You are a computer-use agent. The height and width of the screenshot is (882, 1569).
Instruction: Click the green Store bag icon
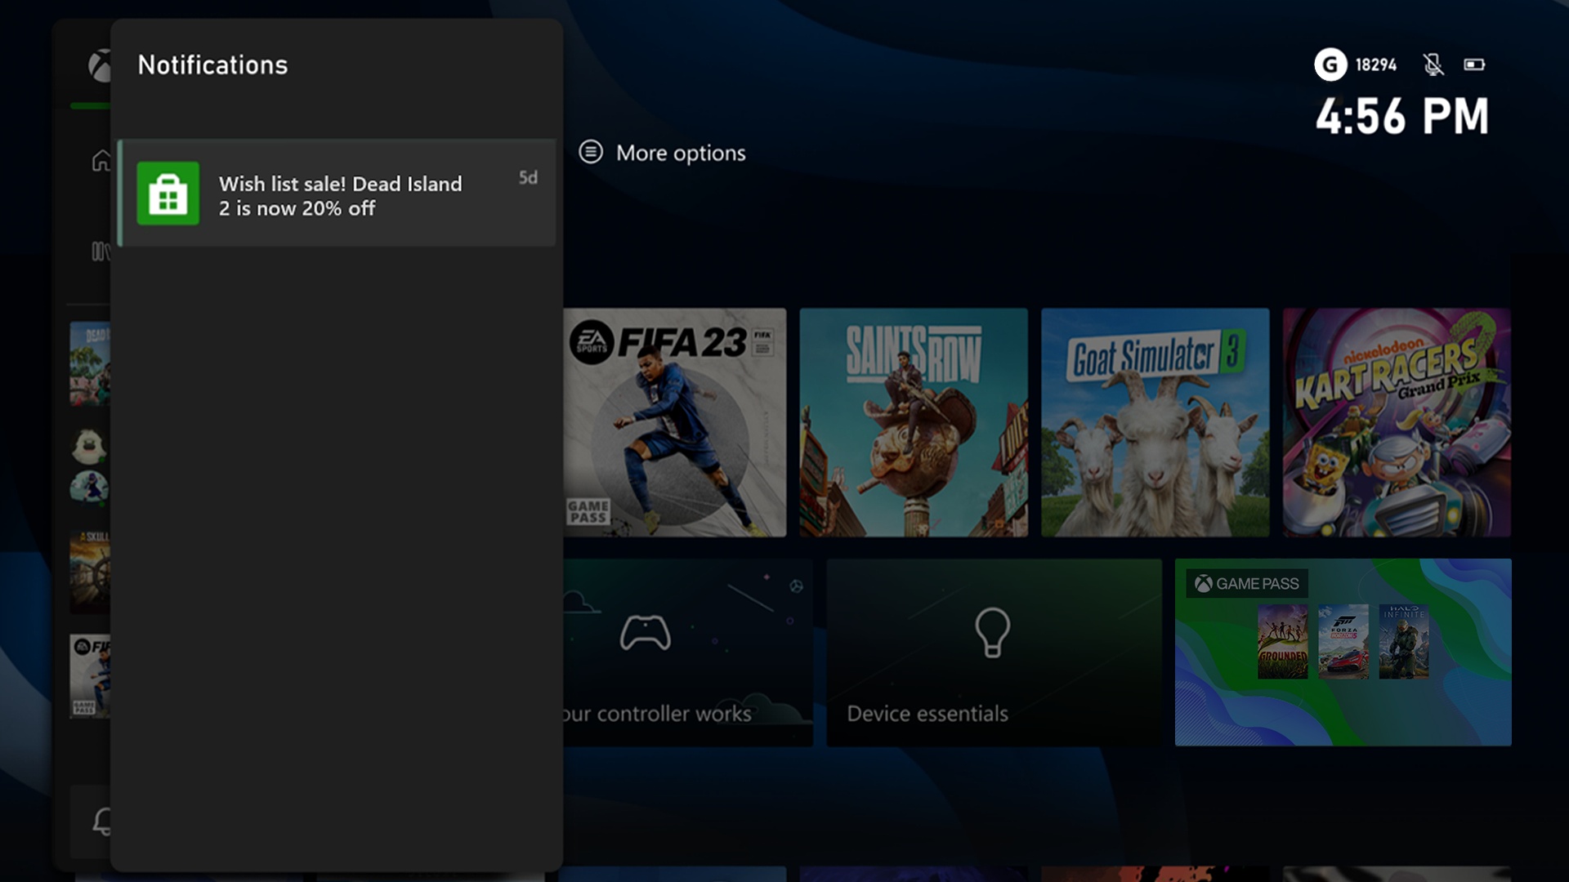pos(168,194)
